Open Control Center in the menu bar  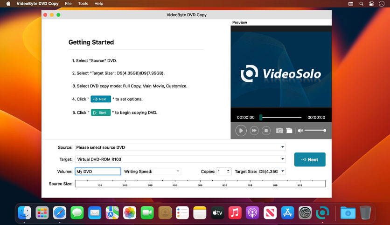point(371,4)
